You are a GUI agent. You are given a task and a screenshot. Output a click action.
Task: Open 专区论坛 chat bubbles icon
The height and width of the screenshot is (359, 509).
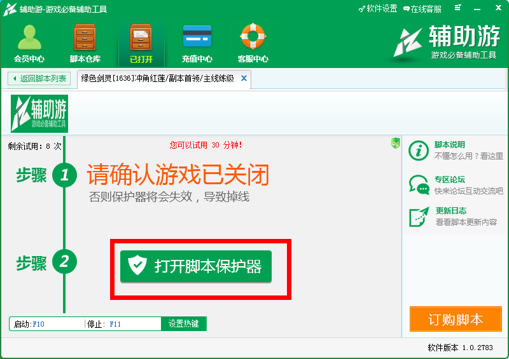click(419, 185)
